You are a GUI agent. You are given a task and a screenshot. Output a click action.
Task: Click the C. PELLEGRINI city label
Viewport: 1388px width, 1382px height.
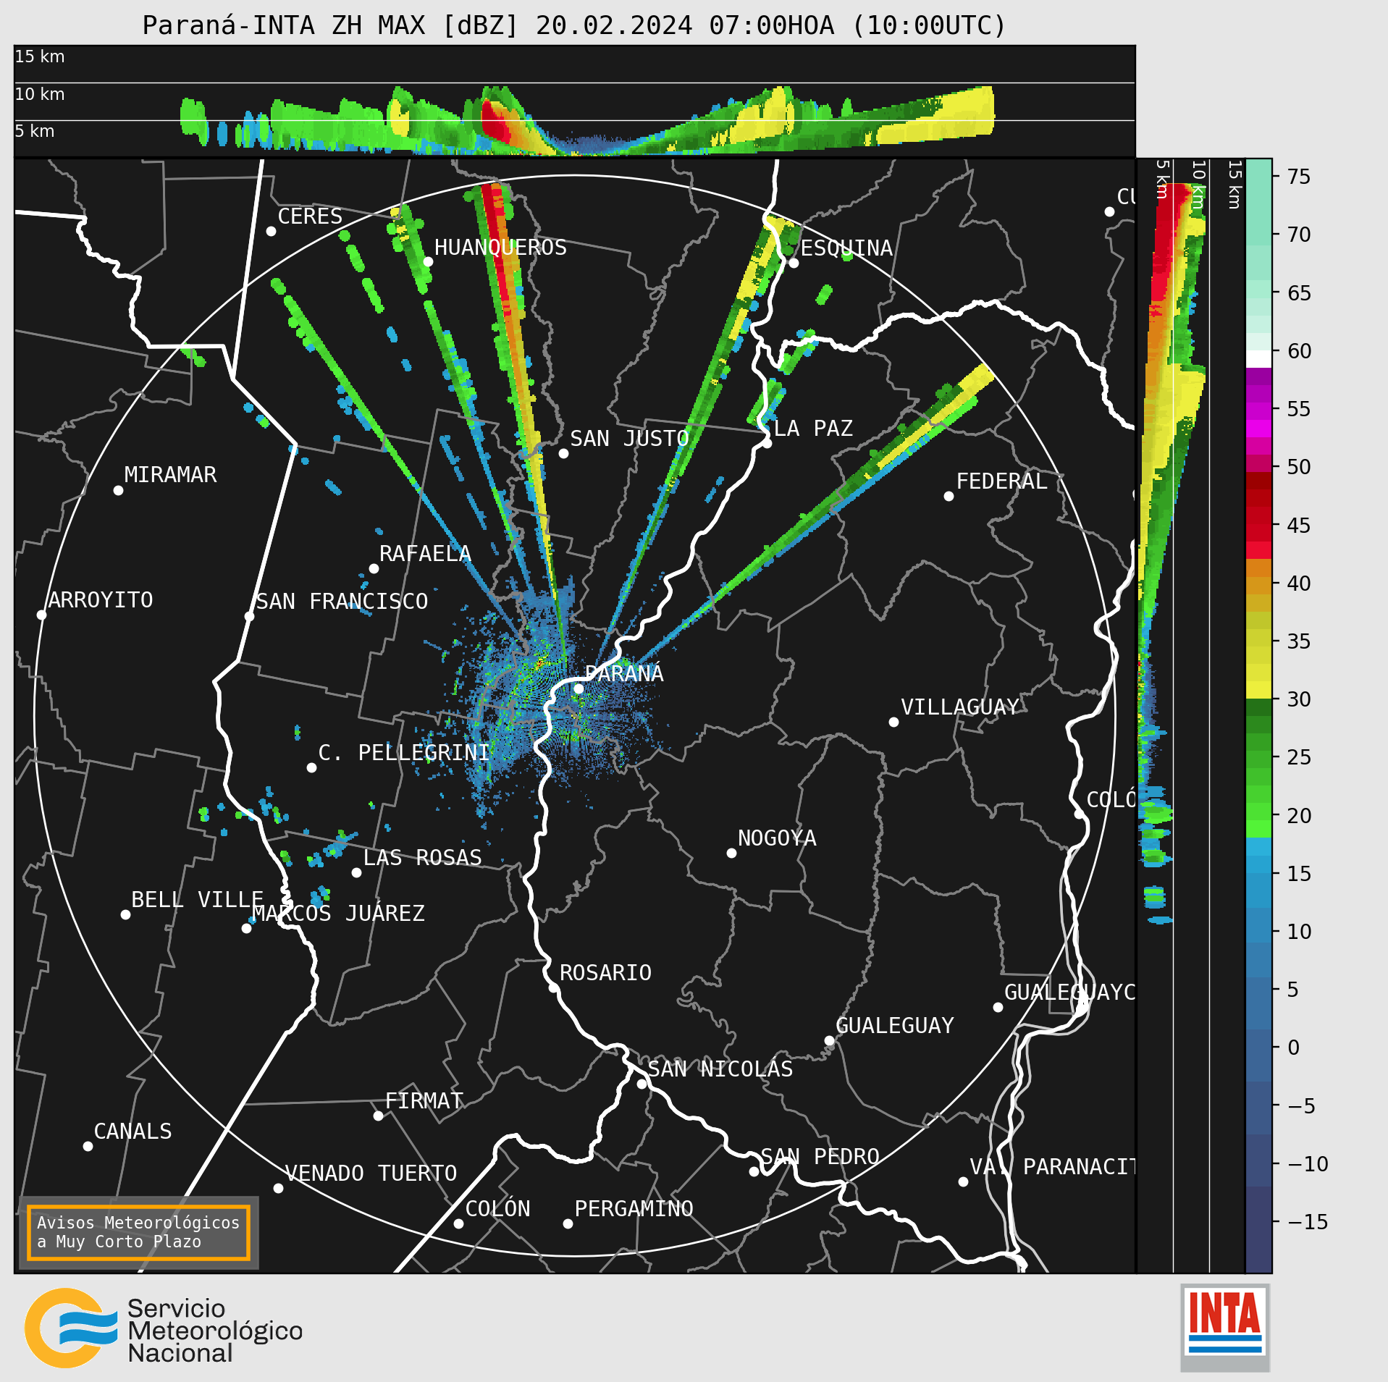(x=404, y=753)
